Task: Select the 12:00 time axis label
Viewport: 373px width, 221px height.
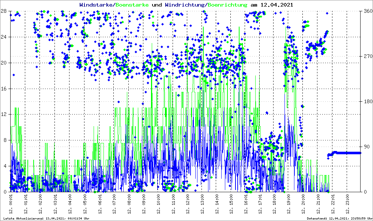Action: coord(188,206)
